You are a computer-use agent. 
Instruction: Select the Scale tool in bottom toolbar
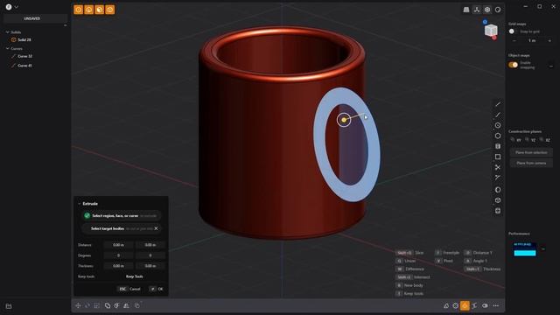click(x=97, y=305)
